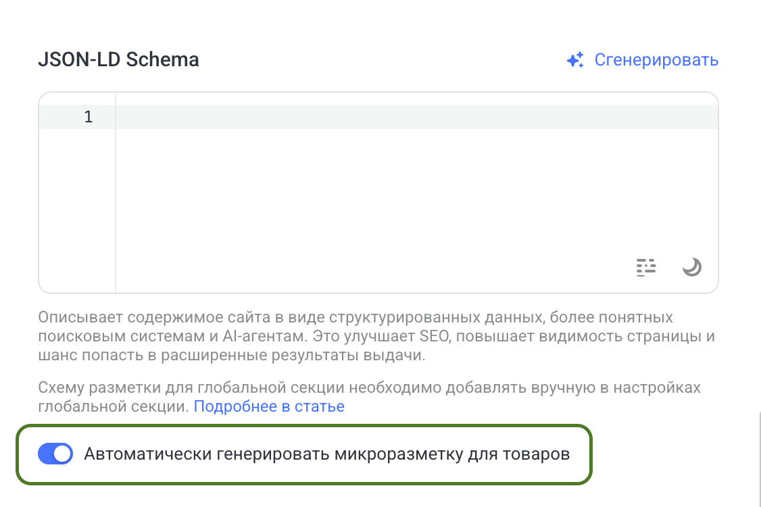Click the AI sparkles icon near Сгенерировать
The image size is (761, 507).
point(574,59)
